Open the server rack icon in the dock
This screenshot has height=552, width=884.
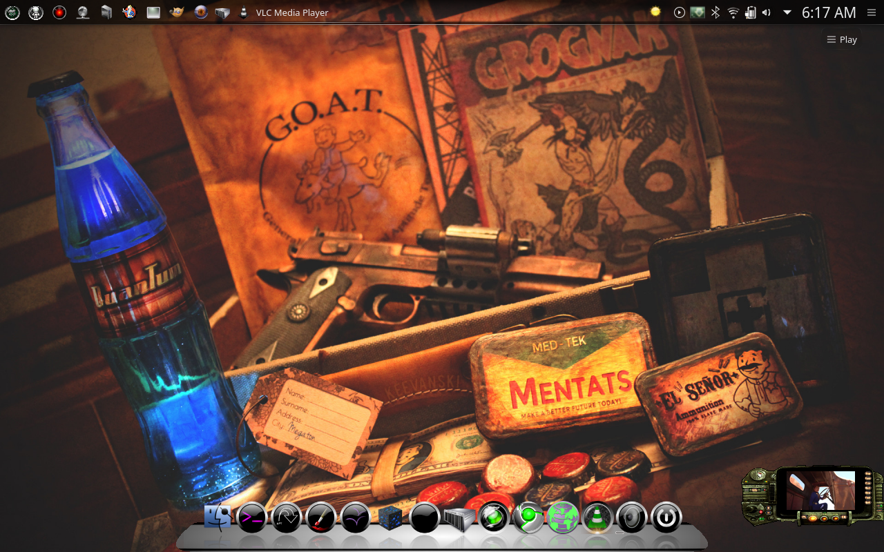pos(459,519)
